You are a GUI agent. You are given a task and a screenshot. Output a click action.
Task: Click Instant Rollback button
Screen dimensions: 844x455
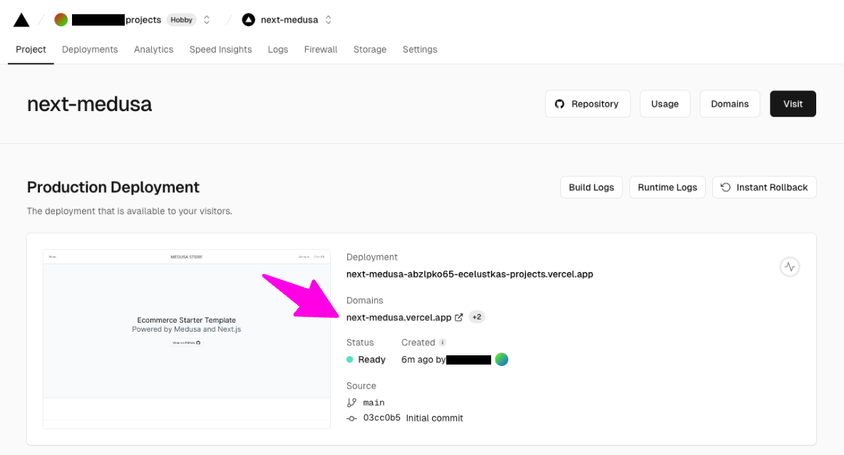[x=764, y=187]
